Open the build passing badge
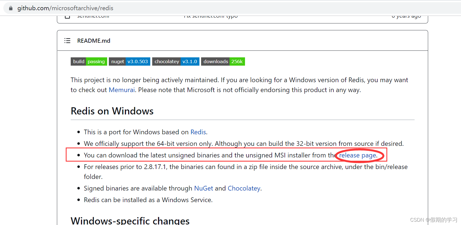Screen dimensions: 461x225 89,61
